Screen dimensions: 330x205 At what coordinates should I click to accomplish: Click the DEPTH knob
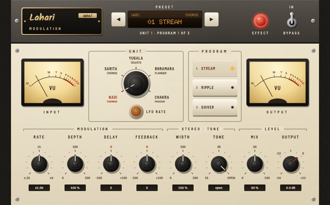click(75, 164)
